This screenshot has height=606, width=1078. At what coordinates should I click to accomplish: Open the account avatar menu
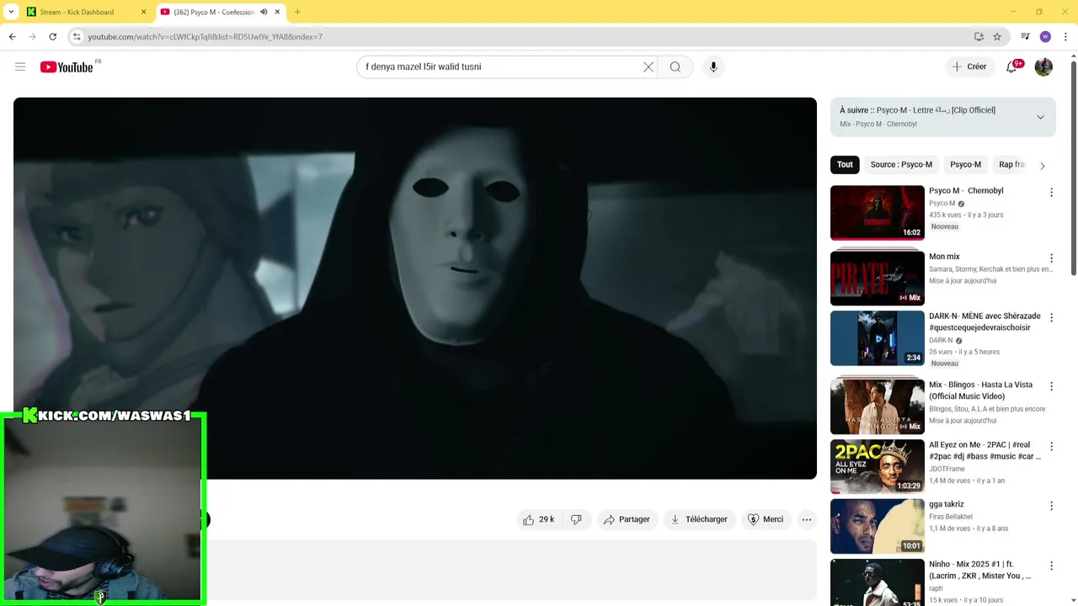[1043, 66]
